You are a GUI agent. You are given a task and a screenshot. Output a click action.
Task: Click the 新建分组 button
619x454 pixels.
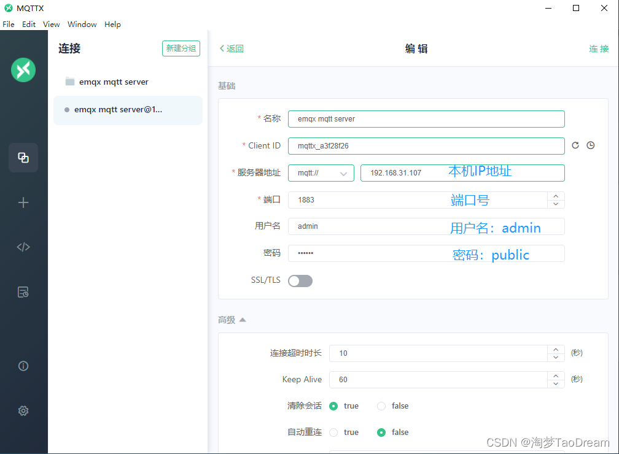point(181,48)
